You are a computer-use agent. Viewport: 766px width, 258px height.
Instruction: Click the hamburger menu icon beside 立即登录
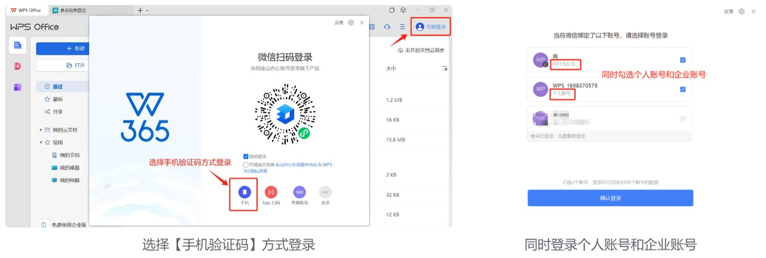click(x=402, y=27)
